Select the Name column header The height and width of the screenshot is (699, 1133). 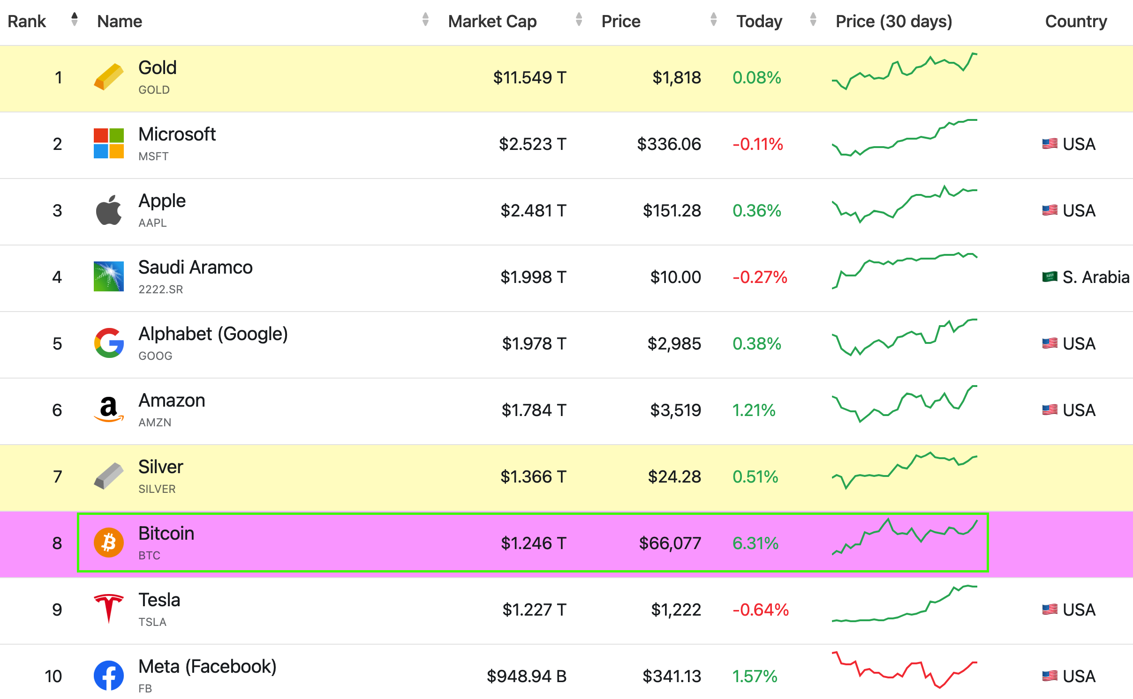pyautogui.click(x=119, y=21)
